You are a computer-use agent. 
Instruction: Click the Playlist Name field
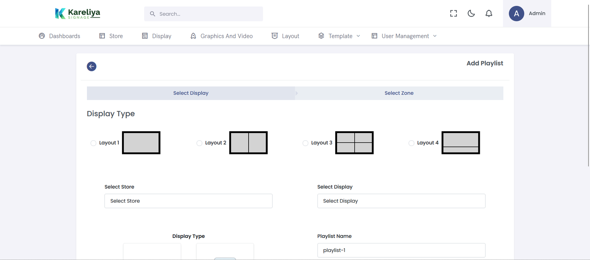coord(401,250)
